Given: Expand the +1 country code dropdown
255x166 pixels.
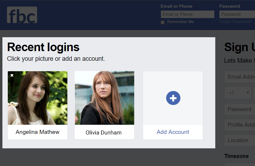Looking at the screenshot, I should (238, 93).
